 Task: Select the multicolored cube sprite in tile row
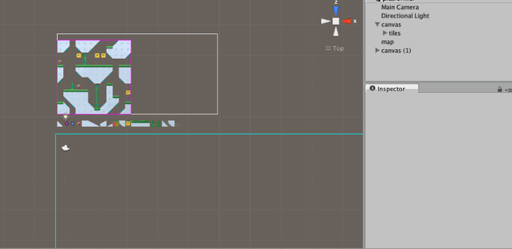point(116,124)
